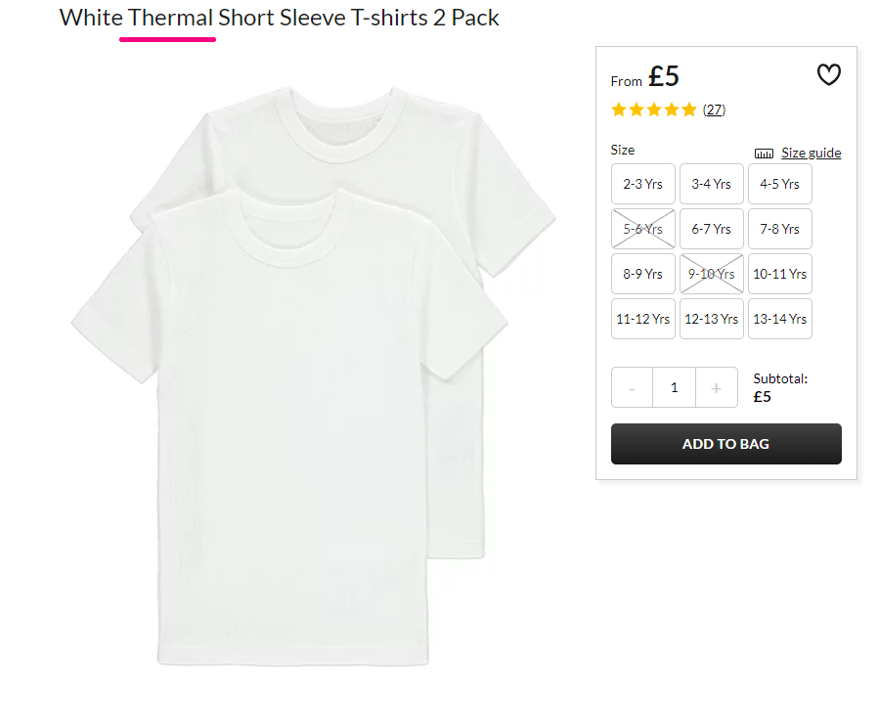Pick the 10-11 Yrs size
The width and height of the screenshot is (878, 706).
(x=779, y=274)
